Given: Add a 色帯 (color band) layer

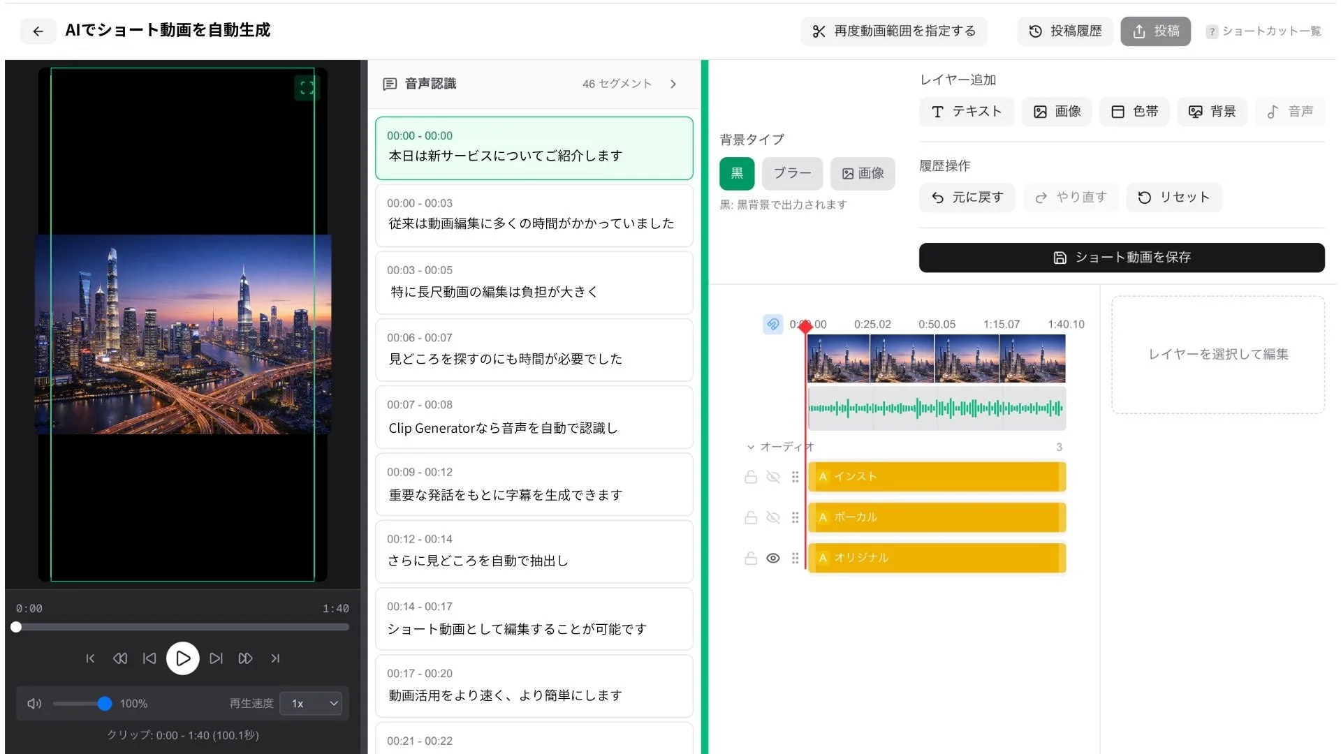Looking at the screenshot, I should (1134, 112).
